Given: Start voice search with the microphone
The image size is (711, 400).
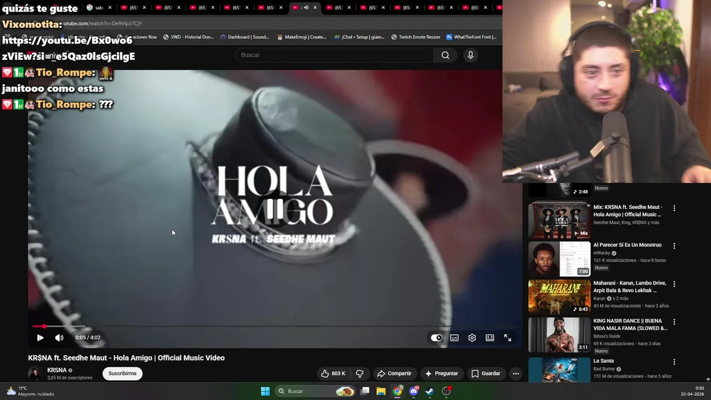Looking at the screenshot, I should tap(470, 55).
